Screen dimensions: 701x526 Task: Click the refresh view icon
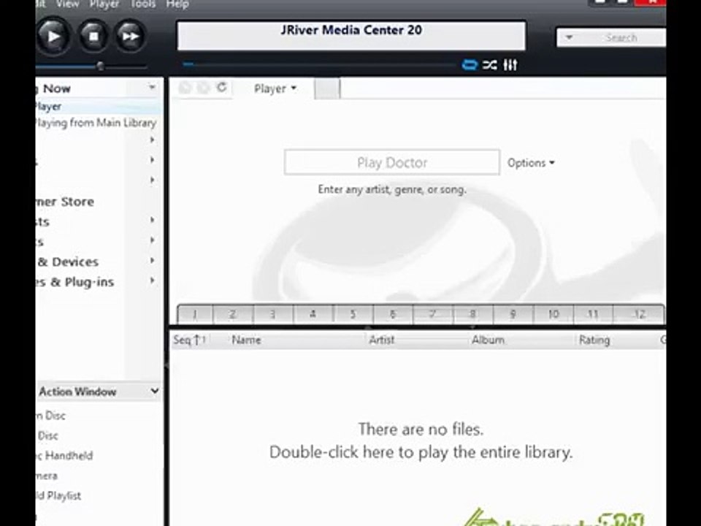point(221,87)
